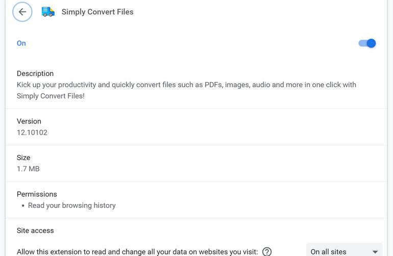Viewport: 393px width, 256px height.
Task: Disable the Simply Convert Files extension toggle
Action: tap(367, 43)
